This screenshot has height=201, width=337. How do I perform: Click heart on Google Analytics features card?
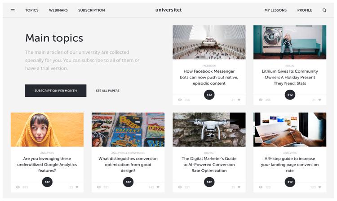tap(77, 187)
